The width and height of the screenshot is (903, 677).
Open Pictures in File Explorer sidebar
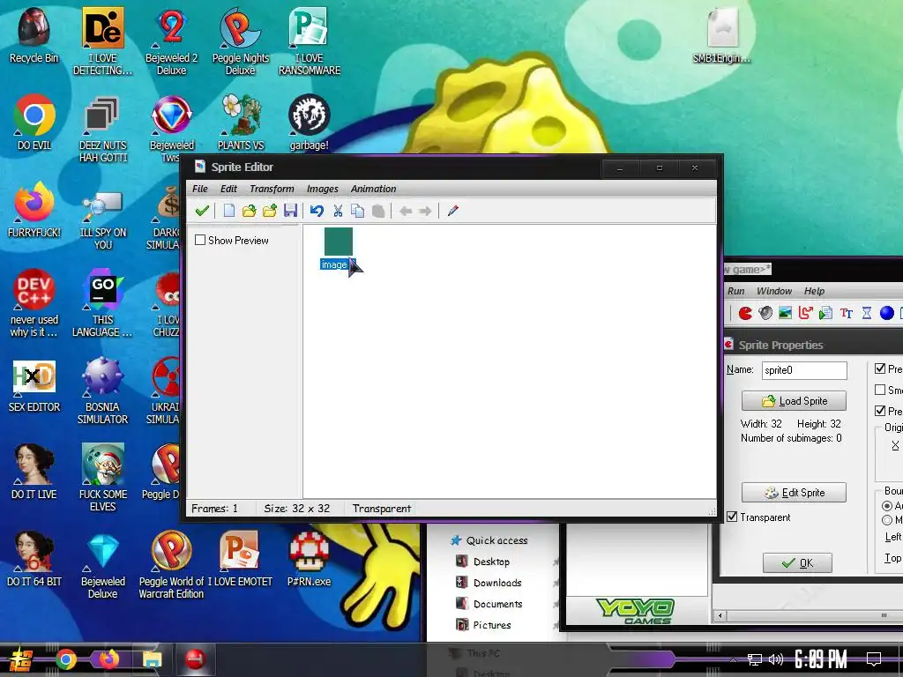click(483, 625)
